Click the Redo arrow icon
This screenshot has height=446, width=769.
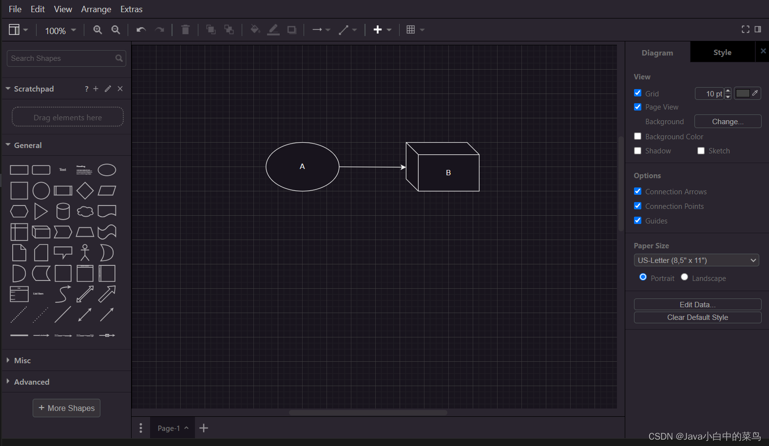click(x=159, y=30)
